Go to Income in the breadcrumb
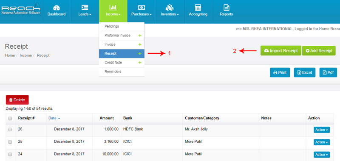 coord(25,56)
